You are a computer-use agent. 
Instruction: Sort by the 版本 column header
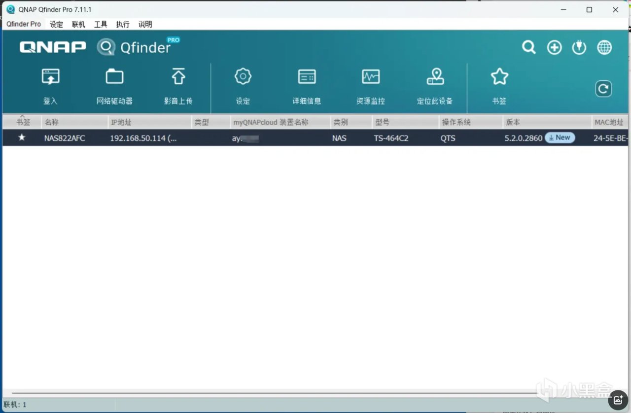pos(547,122)
